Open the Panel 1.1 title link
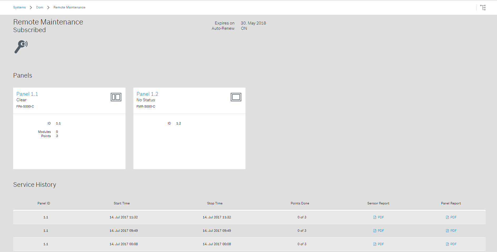The image size is (497, 252). pyautogui.click(x=27, y=94)
